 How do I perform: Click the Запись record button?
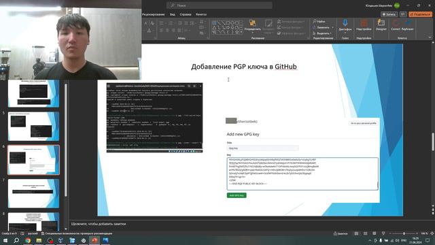point(389,14)
